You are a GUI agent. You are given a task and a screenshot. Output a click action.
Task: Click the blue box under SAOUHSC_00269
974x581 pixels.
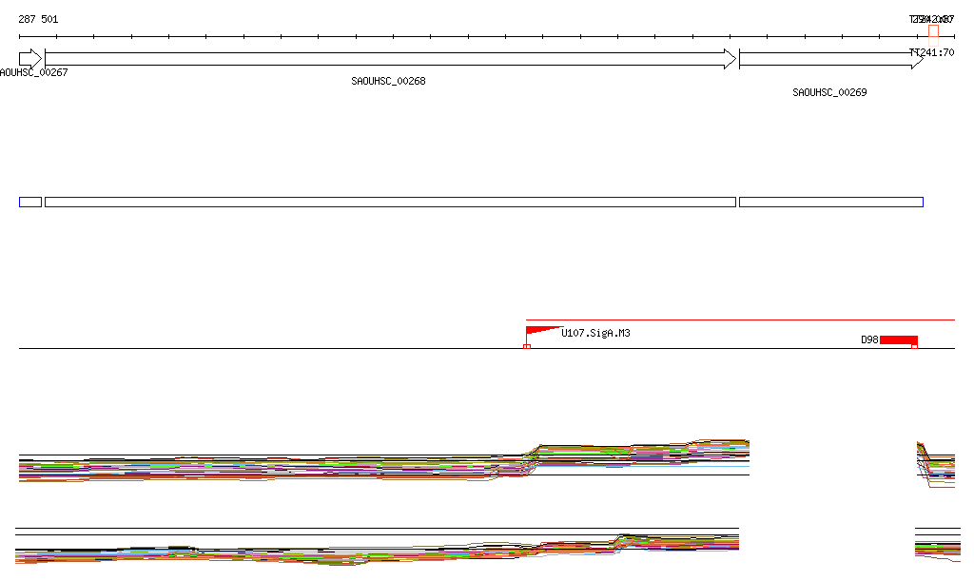click(831, 202)
